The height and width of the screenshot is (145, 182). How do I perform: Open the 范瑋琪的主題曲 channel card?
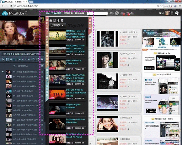coord(118,124)
